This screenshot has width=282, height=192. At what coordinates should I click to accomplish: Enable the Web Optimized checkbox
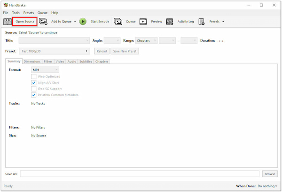[x=34, y=77]
